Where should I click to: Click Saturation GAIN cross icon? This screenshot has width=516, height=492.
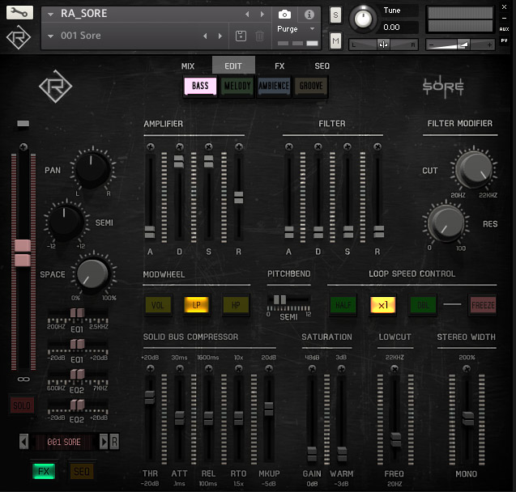pyautogui.click(x=312, y=369)
